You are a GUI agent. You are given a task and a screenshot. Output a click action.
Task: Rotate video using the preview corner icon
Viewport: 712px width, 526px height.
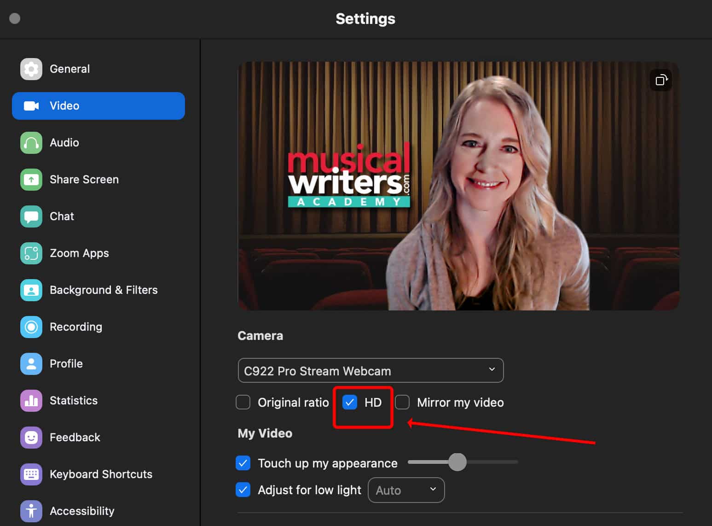pyautogui.click(x=661, y=80)
